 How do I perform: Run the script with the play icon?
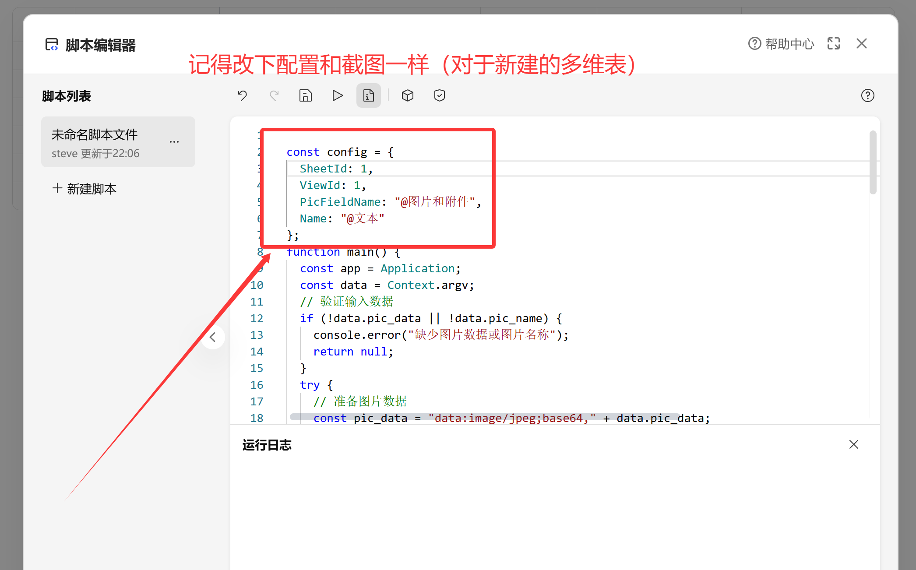(337, 95)
